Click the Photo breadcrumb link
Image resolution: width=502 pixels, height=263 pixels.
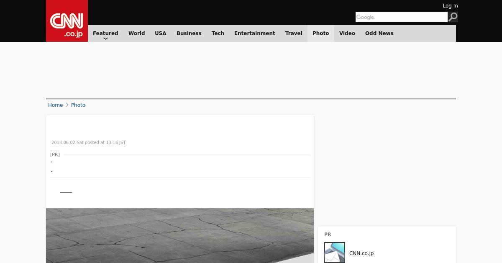[78, 105]
